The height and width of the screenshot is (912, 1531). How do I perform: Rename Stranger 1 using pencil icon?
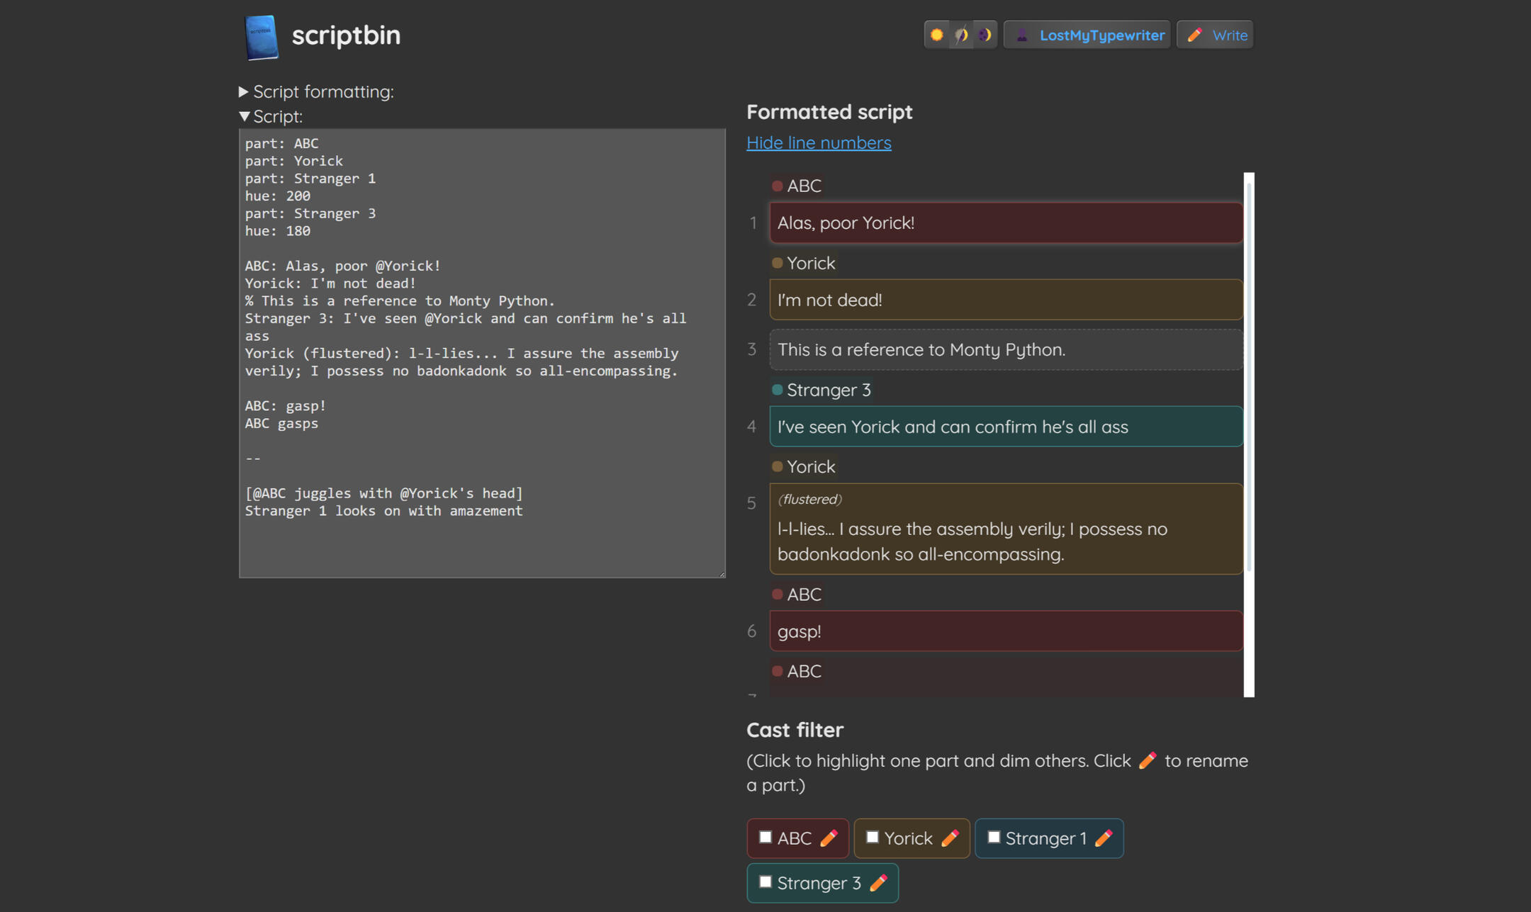pyautogui.click(x=1104, y=838)
